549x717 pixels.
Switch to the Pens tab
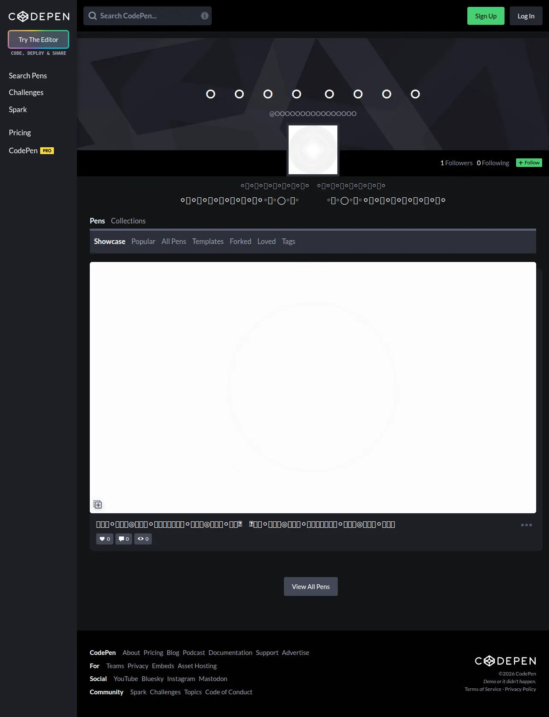(97, 221)
